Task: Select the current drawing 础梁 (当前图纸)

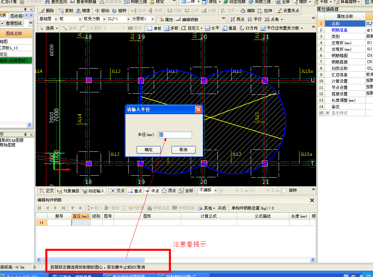Action: [16, 61]
